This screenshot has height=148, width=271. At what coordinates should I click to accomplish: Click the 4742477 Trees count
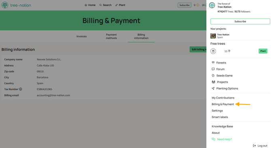tap(225, 12)
